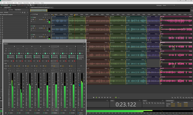This screenshot has height=115, width=193.
Task: Adjust James channel volume fader
Action: click(x=10, y=84)
